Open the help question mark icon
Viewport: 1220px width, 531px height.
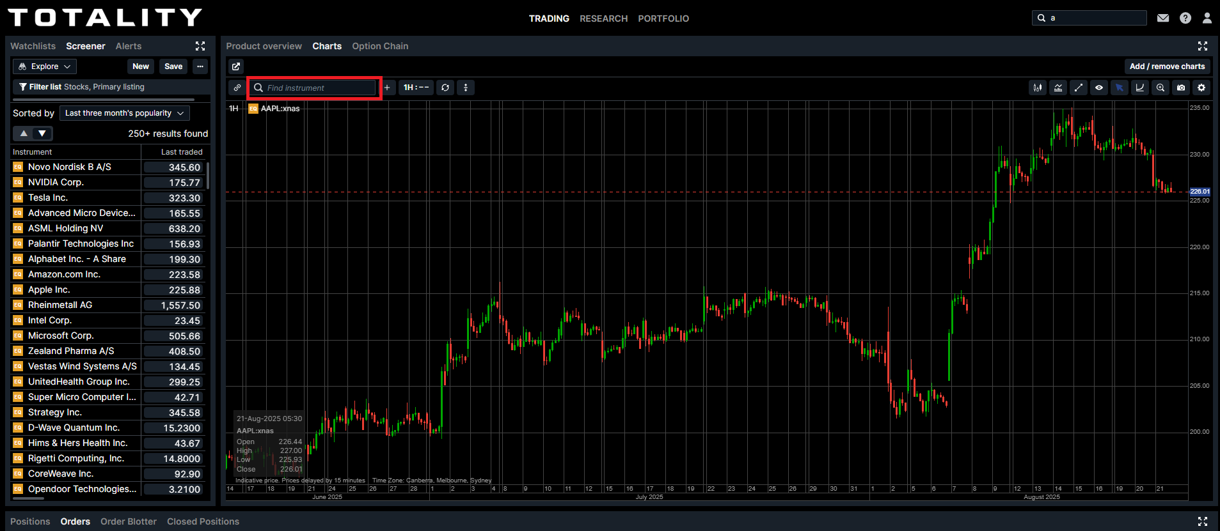coord(1185,18)
